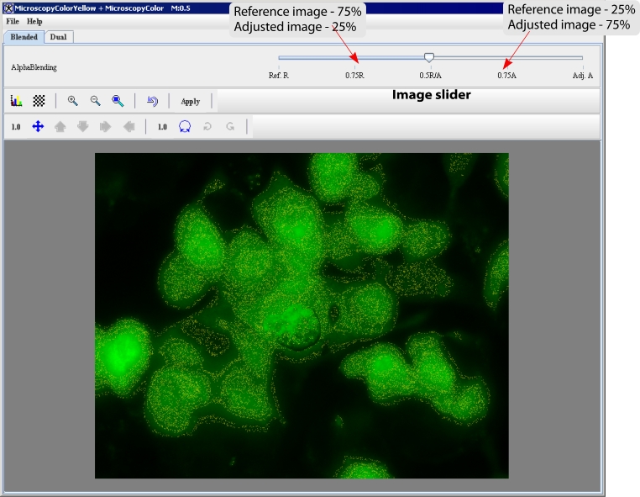Viewport: 640px width, 497px height.
Task: Click the zoom in magnifier
Action: click(x=73, y=101)
